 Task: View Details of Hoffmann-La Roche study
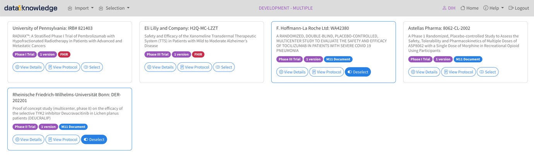(292, 72)
